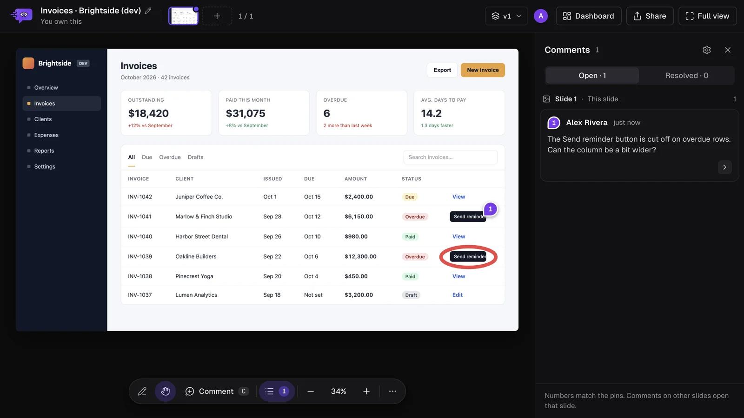The width and height of the screenshot is (744, 418).
Task: Select the pencil draw tool
Action: (142, 391)
